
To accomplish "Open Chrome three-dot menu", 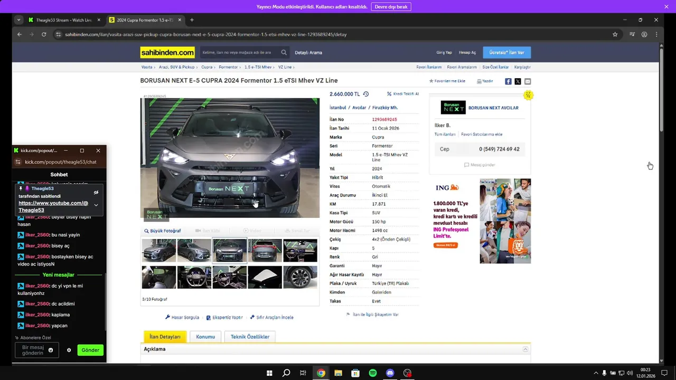I will (656, 34).
